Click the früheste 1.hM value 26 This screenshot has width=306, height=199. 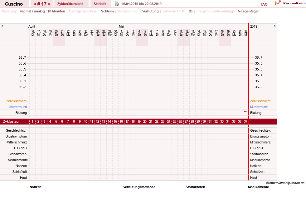tap(191, 11)
